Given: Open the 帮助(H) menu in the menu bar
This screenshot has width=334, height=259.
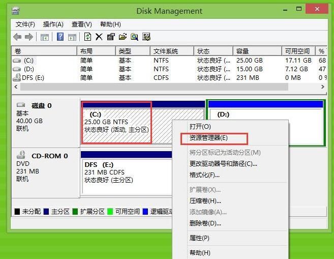Looking at the screenshot, I should coord(110,24).
